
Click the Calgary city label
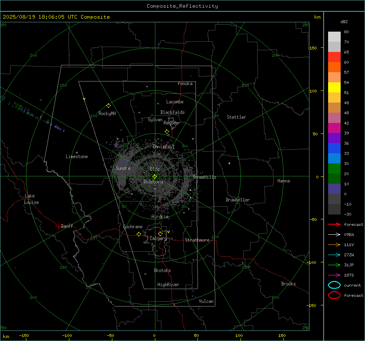(158, 238)
